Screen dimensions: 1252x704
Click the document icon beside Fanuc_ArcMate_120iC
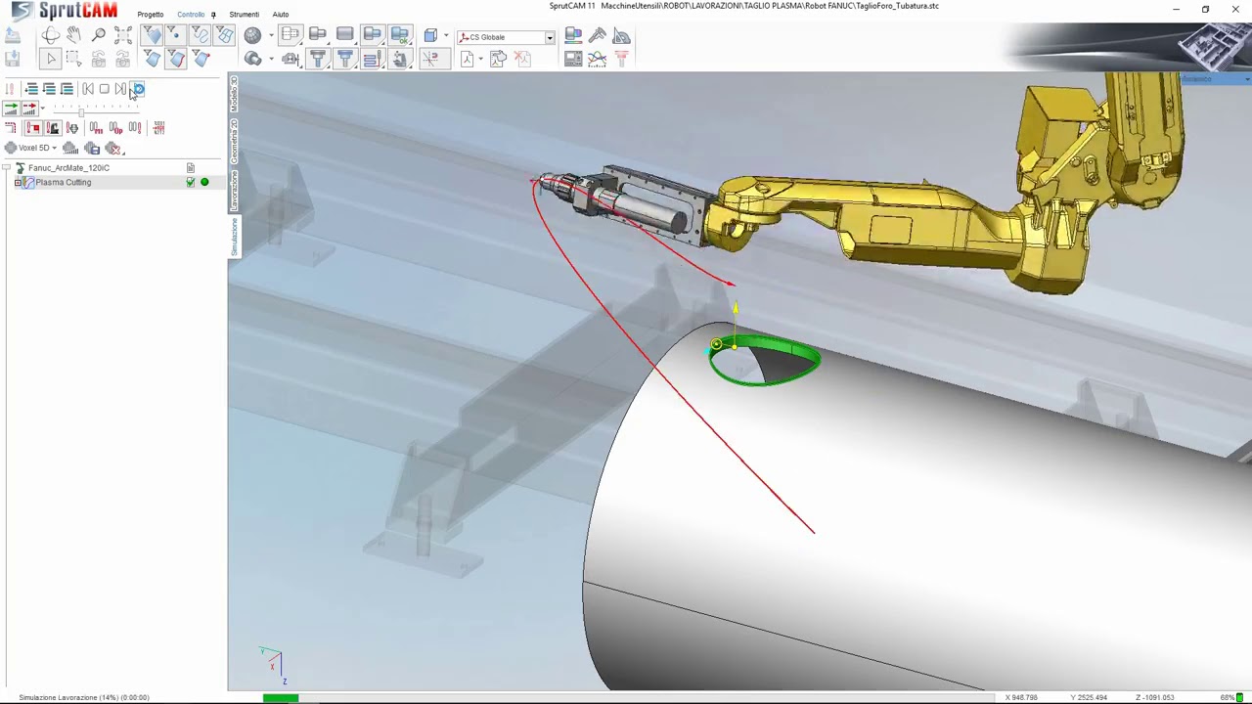191,168
